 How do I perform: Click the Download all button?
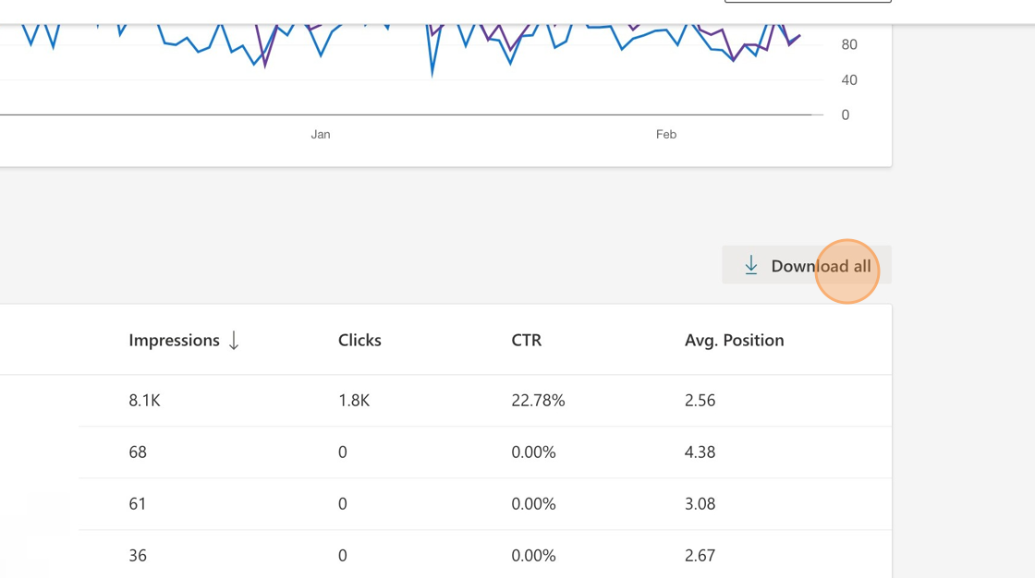[807, 265]
